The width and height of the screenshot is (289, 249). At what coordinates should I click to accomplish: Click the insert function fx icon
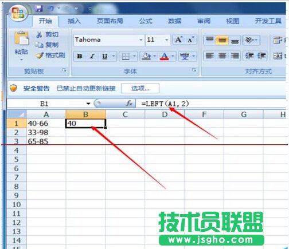(x=129, y=104)
